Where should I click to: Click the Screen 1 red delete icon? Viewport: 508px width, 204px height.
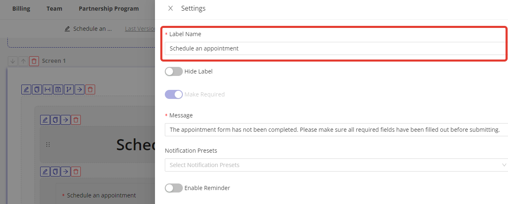[34, 61]
